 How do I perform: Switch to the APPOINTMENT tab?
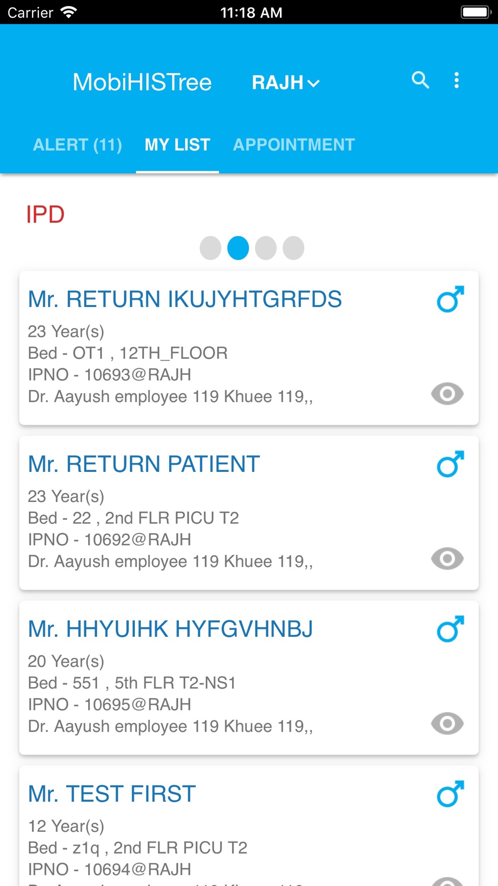click(x=294, y=145)
